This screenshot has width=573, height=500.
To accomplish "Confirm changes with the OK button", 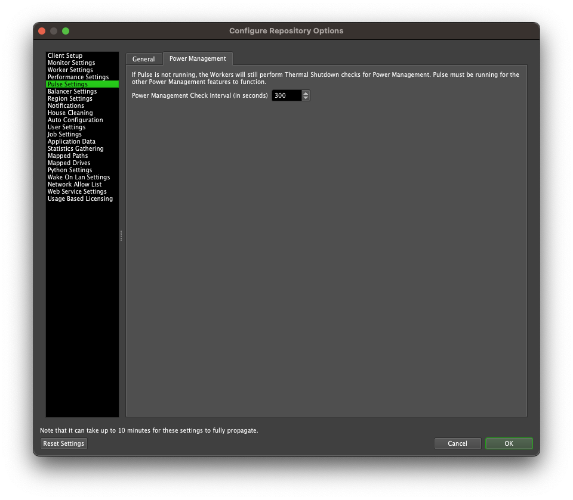I will (509, 443).
